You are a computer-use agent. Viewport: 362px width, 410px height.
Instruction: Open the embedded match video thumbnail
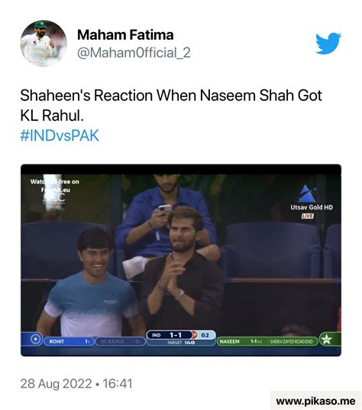[x=181, y=260]
